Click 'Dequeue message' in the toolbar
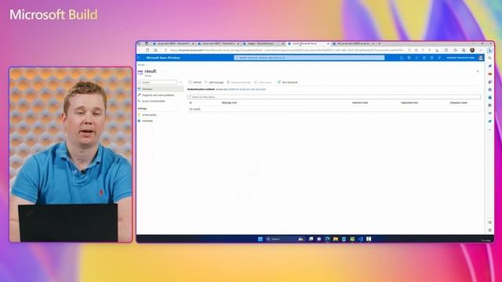Image resolution: width=502 pixels, height=282 pixels. coord(238,82)
